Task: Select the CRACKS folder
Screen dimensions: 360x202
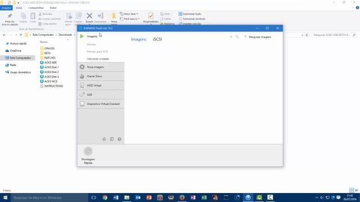Action: coord(49,48)
